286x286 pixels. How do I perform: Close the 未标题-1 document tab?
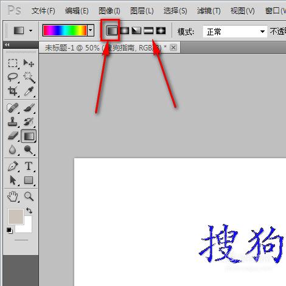(173, 47)
